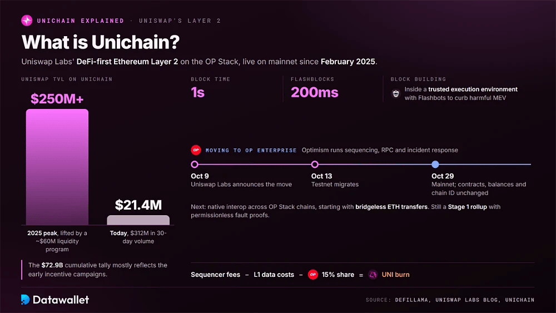
Task: Click 'Uniswap Labs announces the move' text
Action: click(241, 185)
